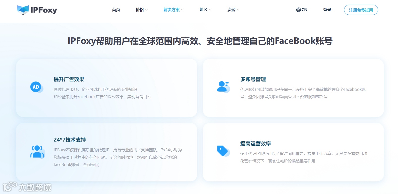Expand the chevron next to 价格
This screenshot has height=194, width=398.
point(147,10)
